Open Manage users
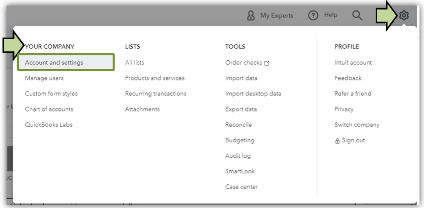Viewport: 424px width, 208px height. click(44, 78)
